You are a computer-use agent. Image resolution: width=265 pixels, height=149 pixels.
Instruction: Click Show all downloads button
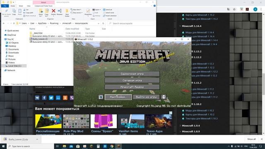(251, 139)
